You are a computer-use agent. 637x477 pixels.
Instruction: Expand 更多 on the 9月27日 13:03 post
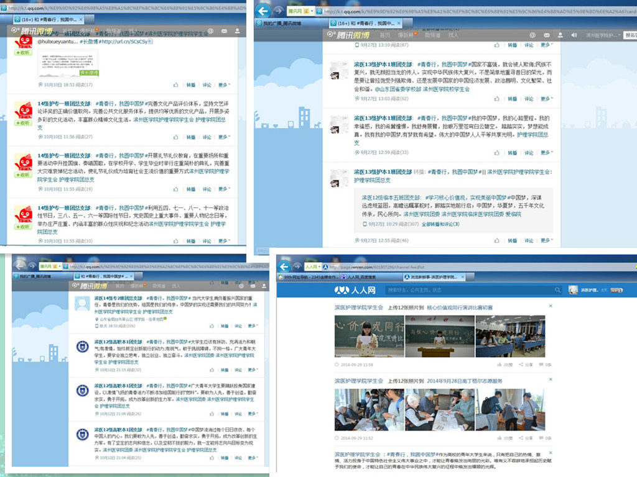point(547,99)
